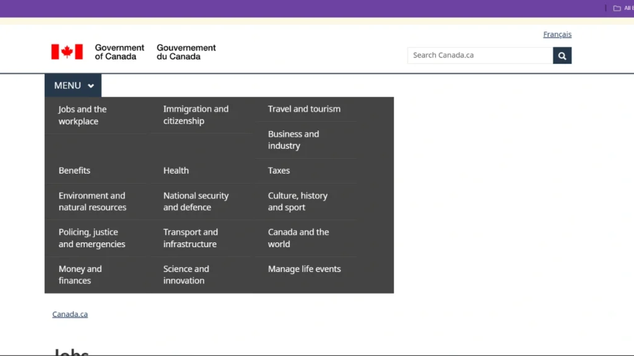Open the Health menu item
The height and width of the screenshot is (356, 634).
pos(176,171)
